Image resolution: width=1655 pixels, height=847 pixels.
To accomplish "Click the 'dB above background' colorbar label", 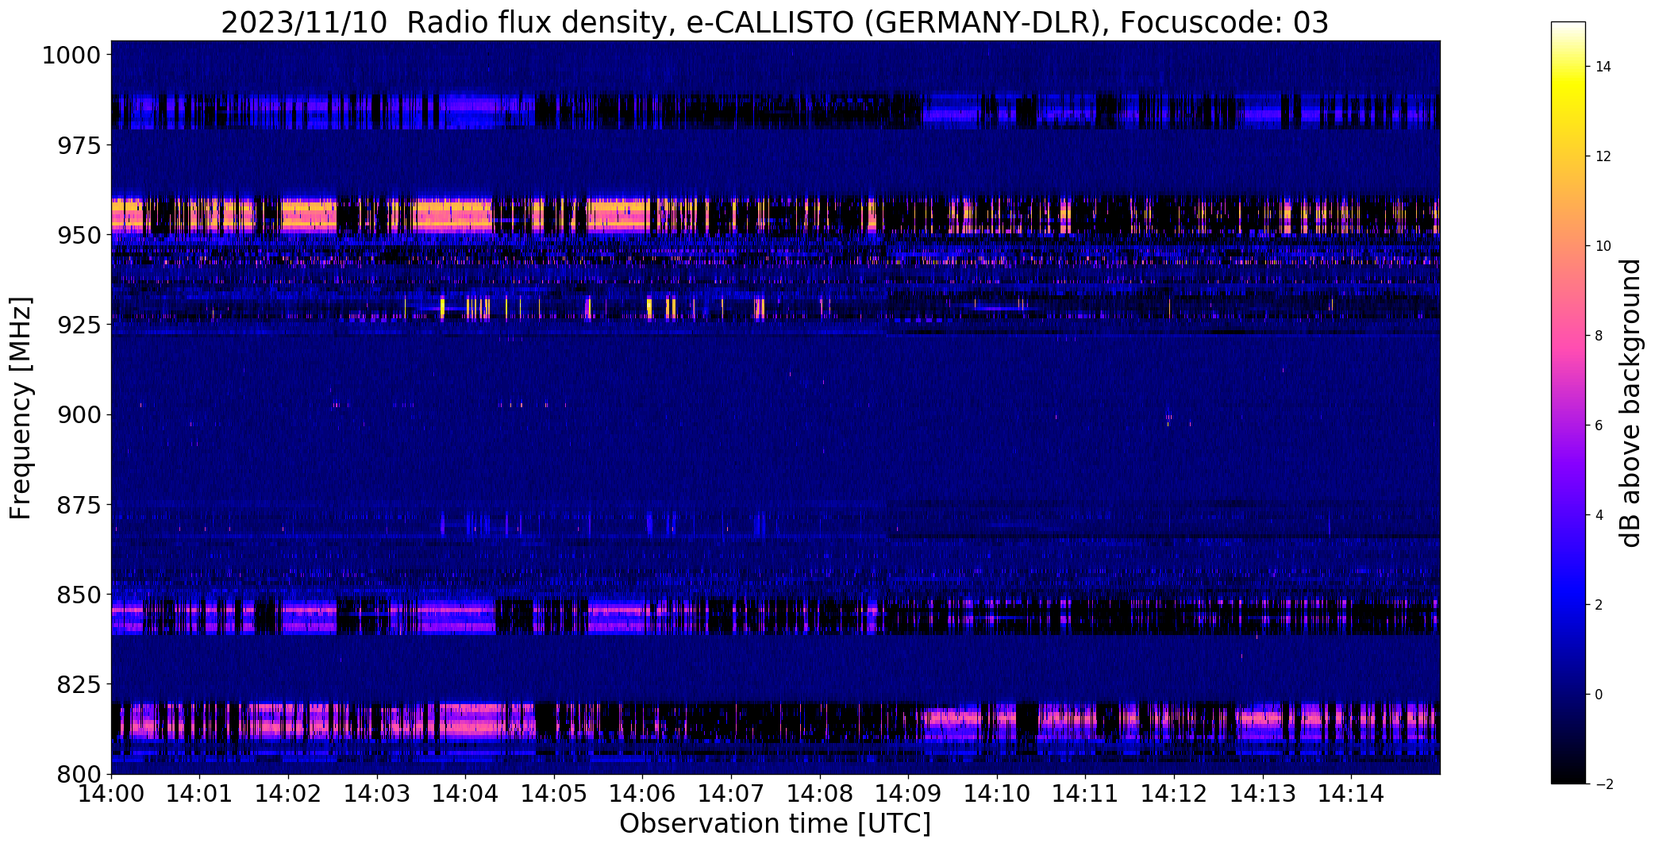I will (1631, 403).
